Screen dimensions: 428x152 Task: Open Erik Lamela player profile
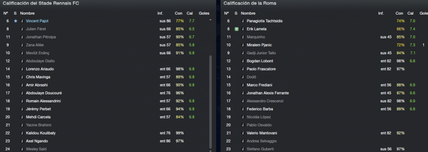pos(257,29)
